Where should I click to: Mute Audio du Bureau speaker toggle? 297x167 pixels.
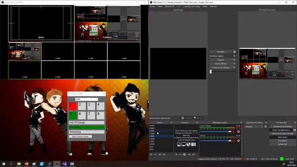tap(234, 132)
